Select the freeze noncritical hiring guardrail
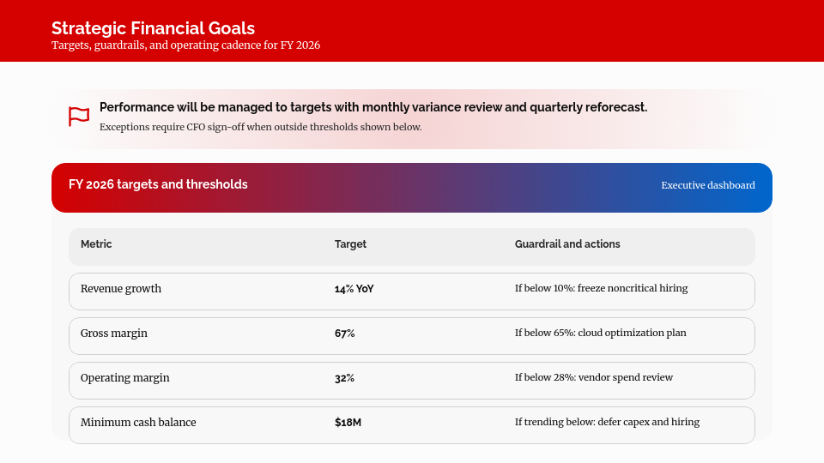Viewport: 824px width, 463px height. 601,289
